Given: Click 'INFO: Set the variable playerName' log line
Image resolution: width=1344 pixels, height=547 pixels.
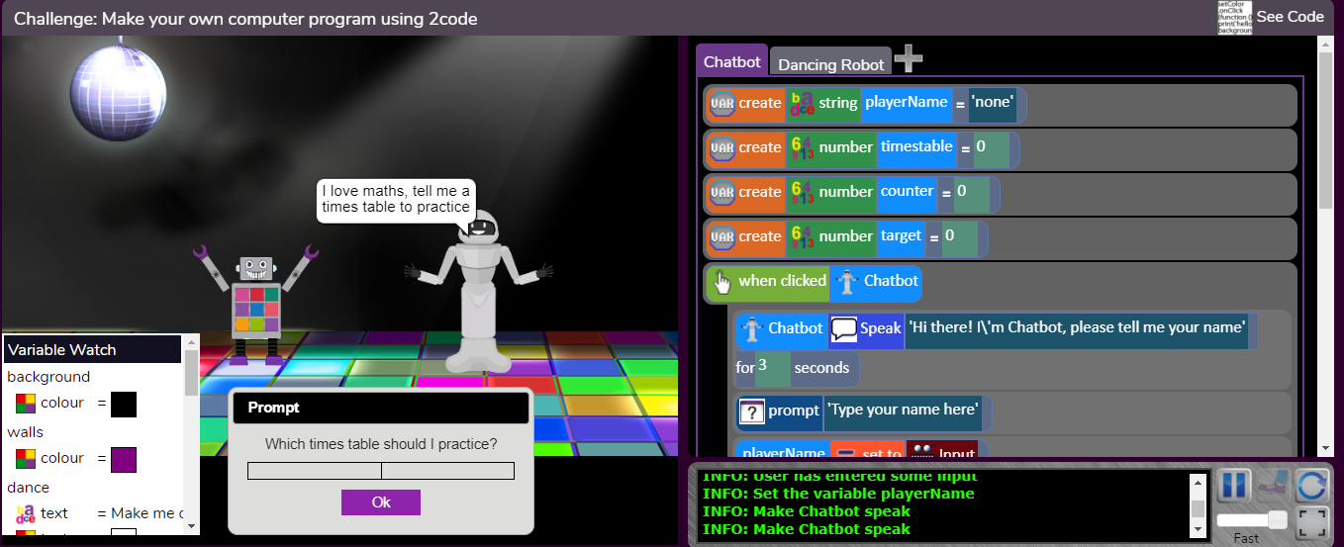Looking at the screenshot, I should (838, 494).
